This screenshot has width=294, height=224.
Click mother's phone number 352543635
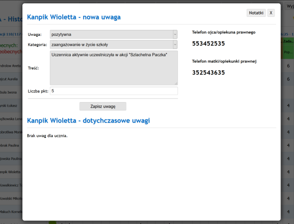click(x=208, y=73)
